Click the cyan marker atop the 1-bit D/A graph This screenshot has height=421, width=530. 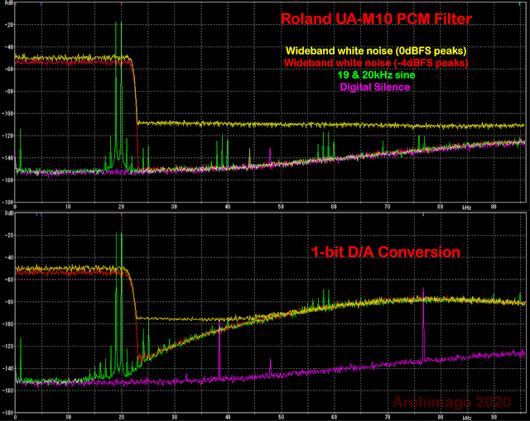pos(423,214)
